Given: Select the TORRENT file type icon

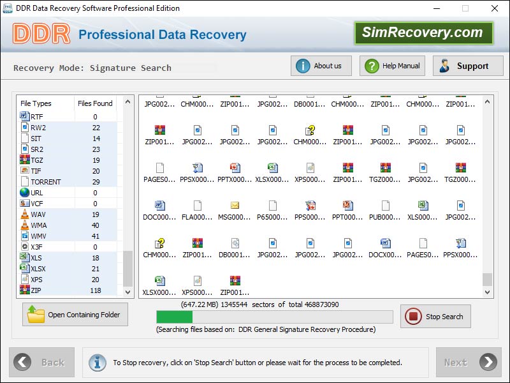Looking at the screenshot, I should (25, 181).
